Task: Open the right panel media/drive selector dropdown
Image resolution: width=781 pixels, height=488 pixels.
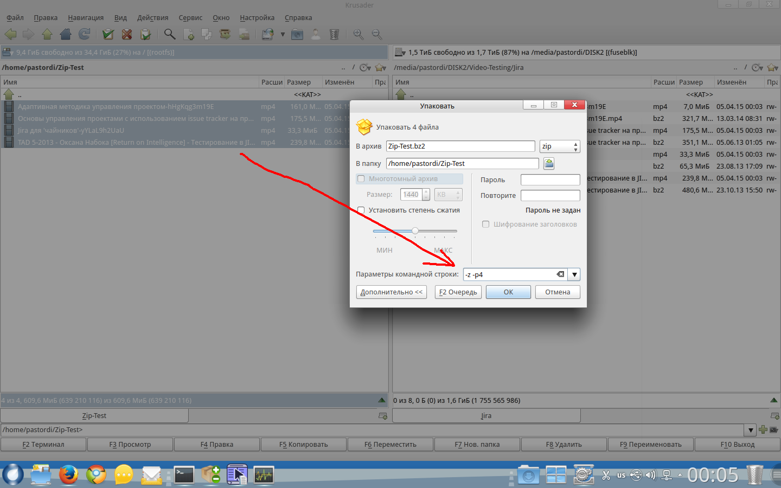Action: (x=400, y=53)
